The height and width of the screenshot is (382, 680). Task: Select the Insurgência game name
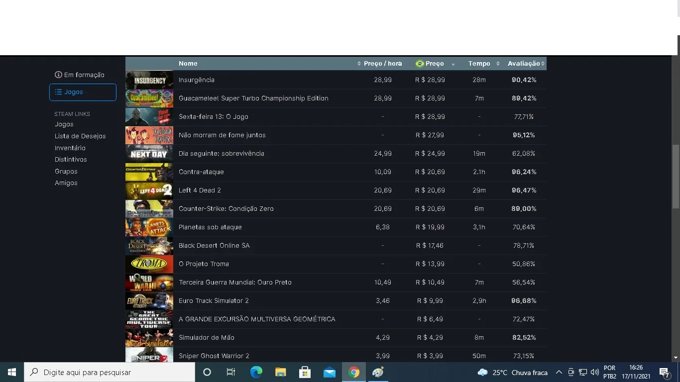pos(197,80)
